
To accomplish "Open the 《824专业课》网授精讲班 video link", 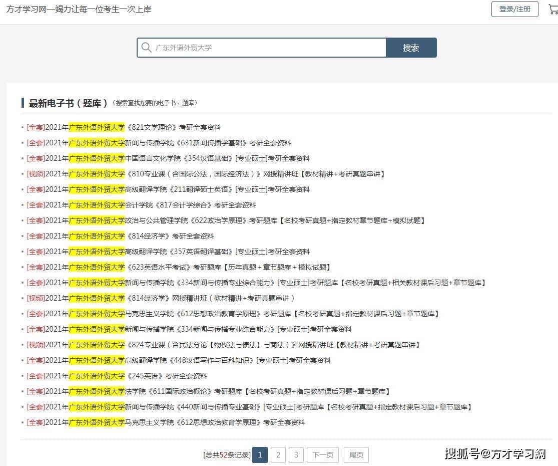I will click(x=224, y=345).
